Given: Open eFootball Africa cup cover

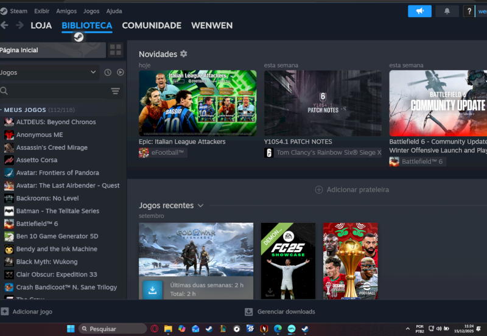Looking at the screenshot, I should 351,261.
